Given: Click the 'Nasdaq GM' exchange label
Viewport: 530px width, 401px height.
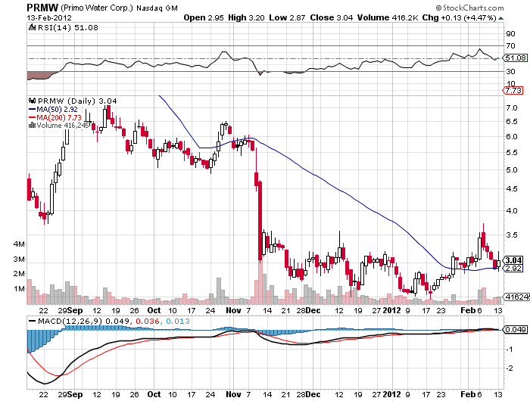Looking at the screenshot, I should [x=157, y=8].
